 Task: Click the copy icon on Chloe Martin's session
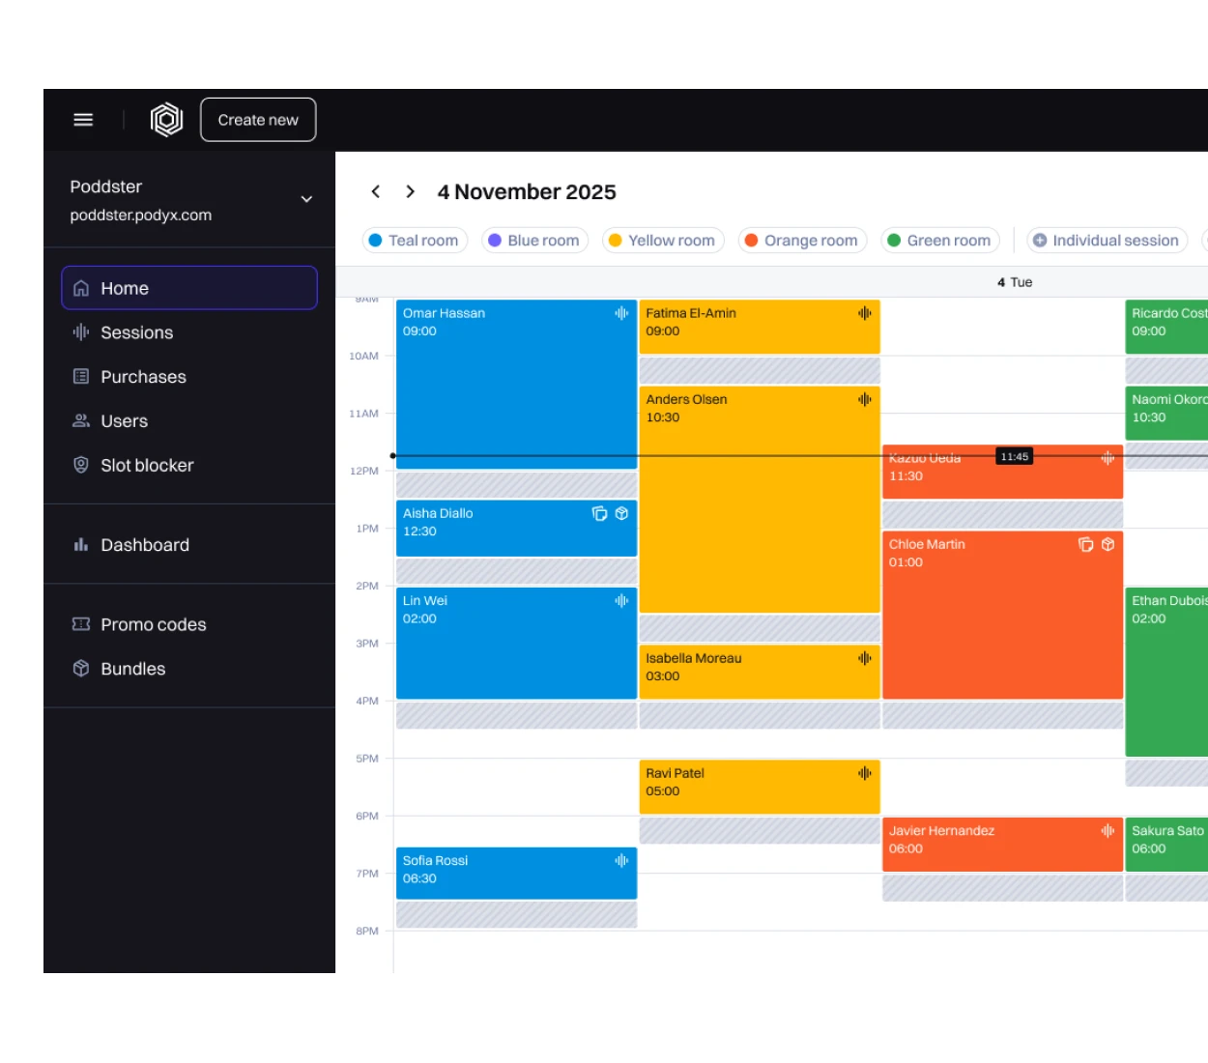tap(1084, 544)
